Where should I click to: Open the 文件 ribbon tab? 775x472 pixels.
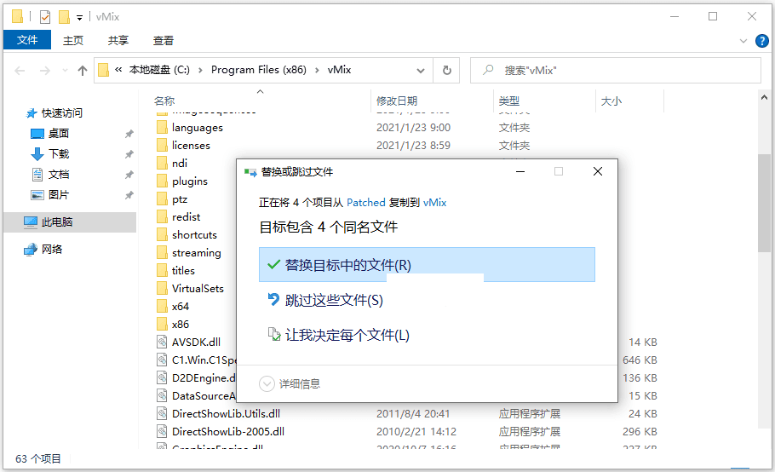[x=27, y=40]
